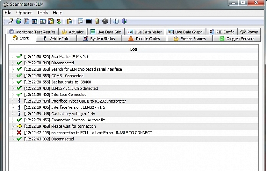Screen dimensions: 267x171
Task: Open the Live Data Meter tab
Action: pos(145,32)
